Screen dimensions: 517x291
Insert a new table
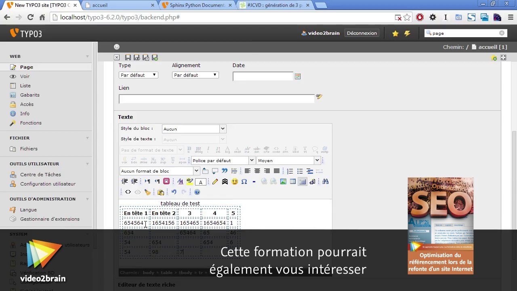293,181
